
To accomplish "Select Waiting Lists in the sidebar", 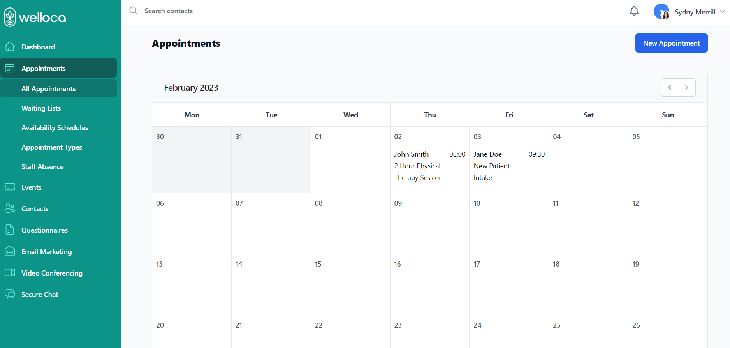I will pos(41,108).
